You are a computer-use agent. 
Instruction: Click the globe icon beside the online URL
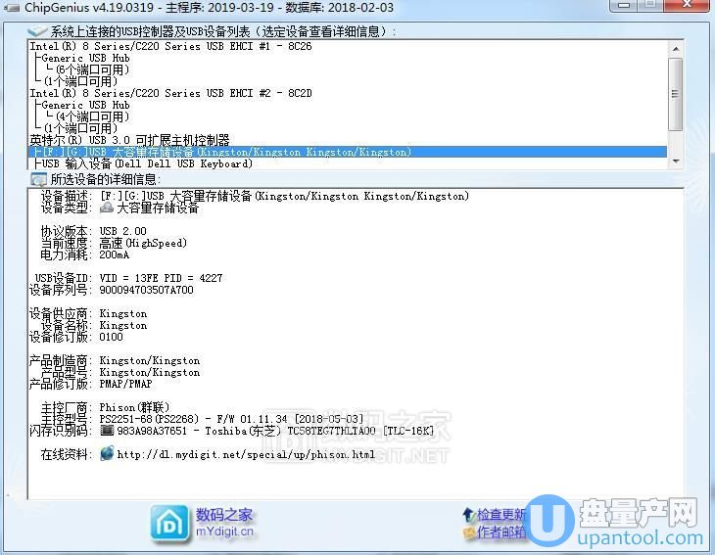[107, 454]
